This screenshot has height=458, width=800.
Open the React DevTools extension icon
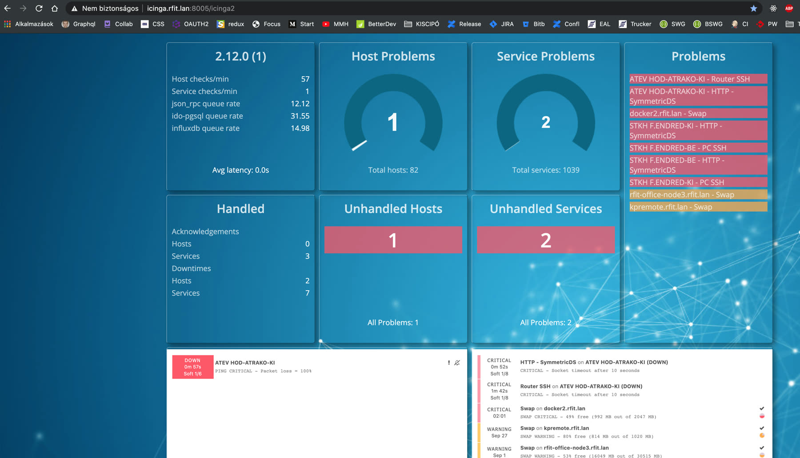773,8
